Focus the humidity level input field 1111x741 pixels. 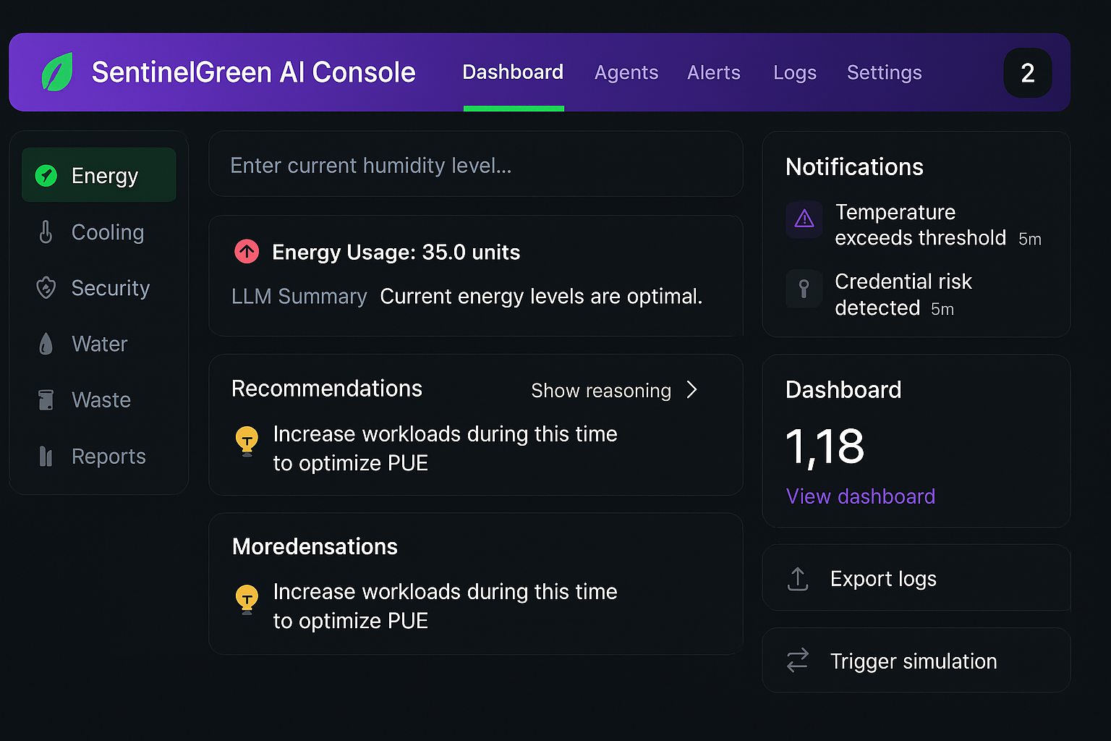coord(475,166)
